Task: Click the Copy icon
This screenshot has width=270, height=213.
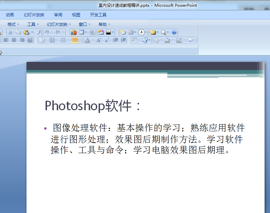Action: pyautogui.click(x=18, y=32)
